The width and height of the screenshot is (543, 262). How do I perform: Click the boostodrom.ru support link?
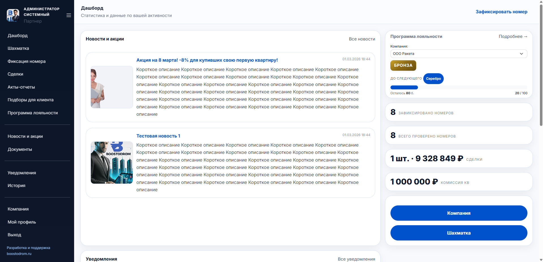[x=19, y=254]
